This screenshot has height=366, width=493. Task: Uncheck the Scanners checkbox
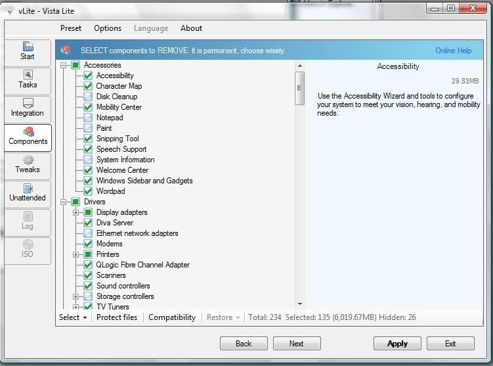[x=88, y=275]
